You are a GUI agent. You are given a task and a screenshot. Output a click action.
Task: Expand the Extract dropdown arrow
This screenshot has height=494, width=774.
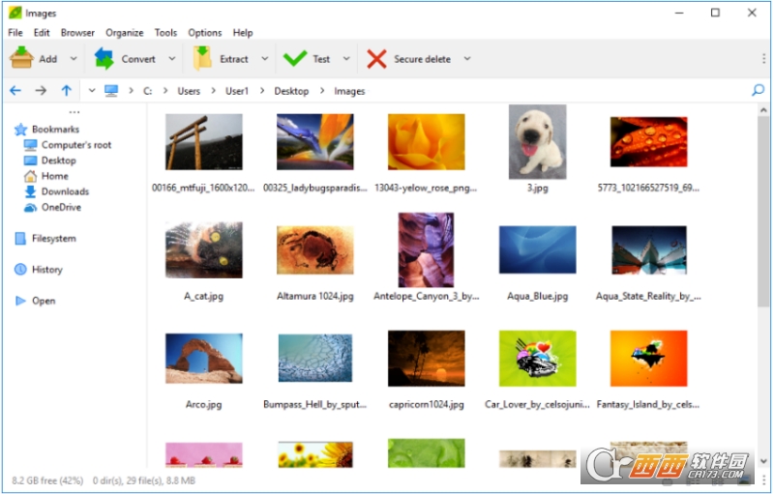pyautogui.click(x=264, y=59)
